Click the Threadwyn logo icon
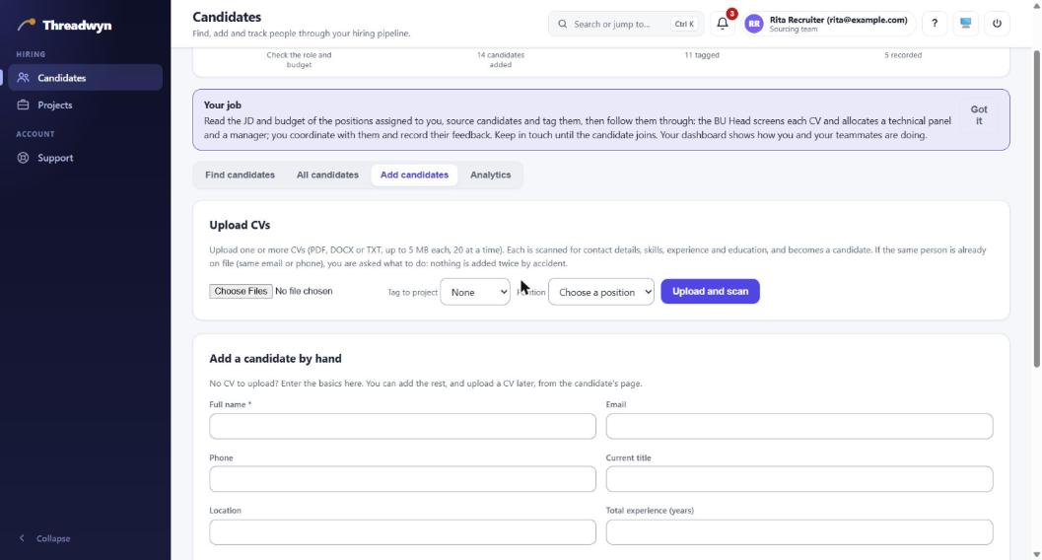 click(27, 25)
